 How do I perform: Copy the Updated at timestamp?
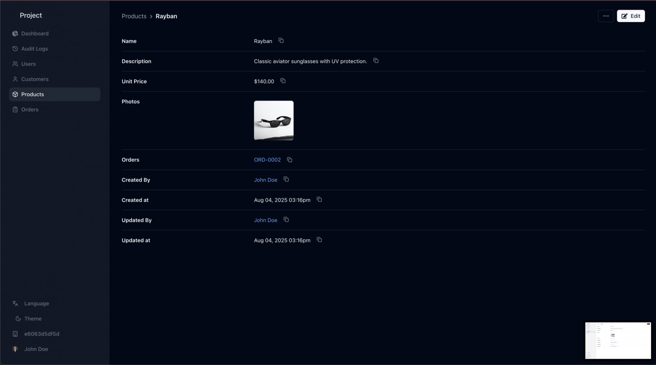pyautogui.click(x=319, y=240)
